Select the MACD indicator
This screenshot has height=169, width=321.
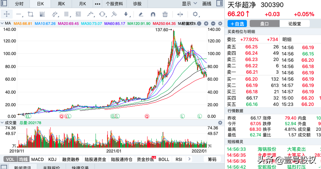tap(38, 160)
